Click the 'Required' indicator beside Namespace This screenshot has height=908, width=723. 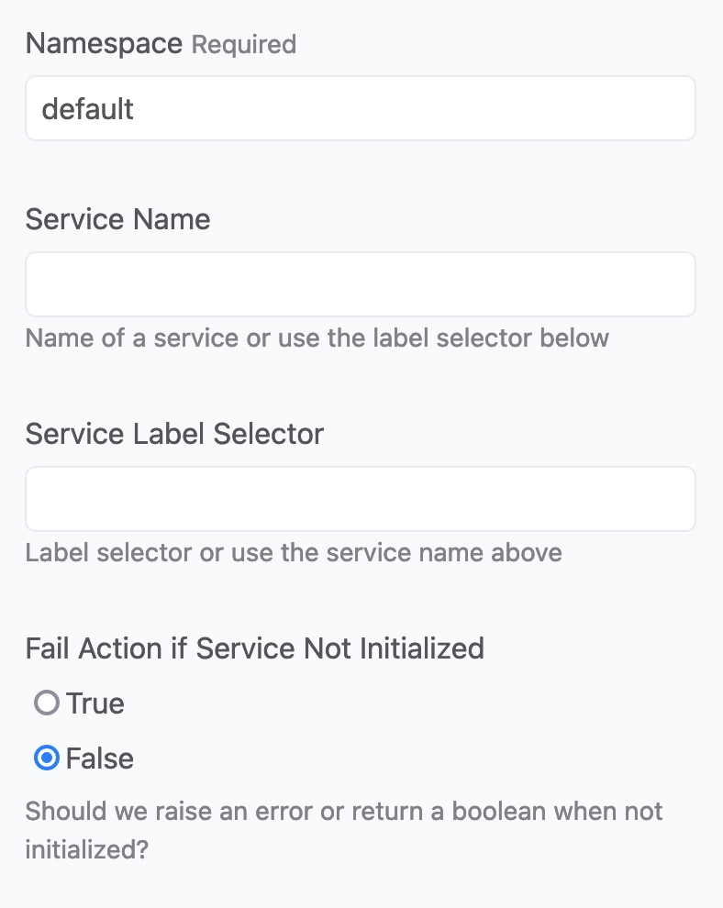(244, 45)
